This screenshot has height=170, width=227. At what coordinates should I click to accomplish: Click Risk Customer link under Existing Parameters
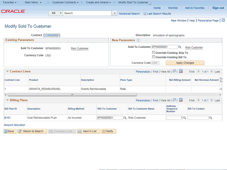(79, 49)
